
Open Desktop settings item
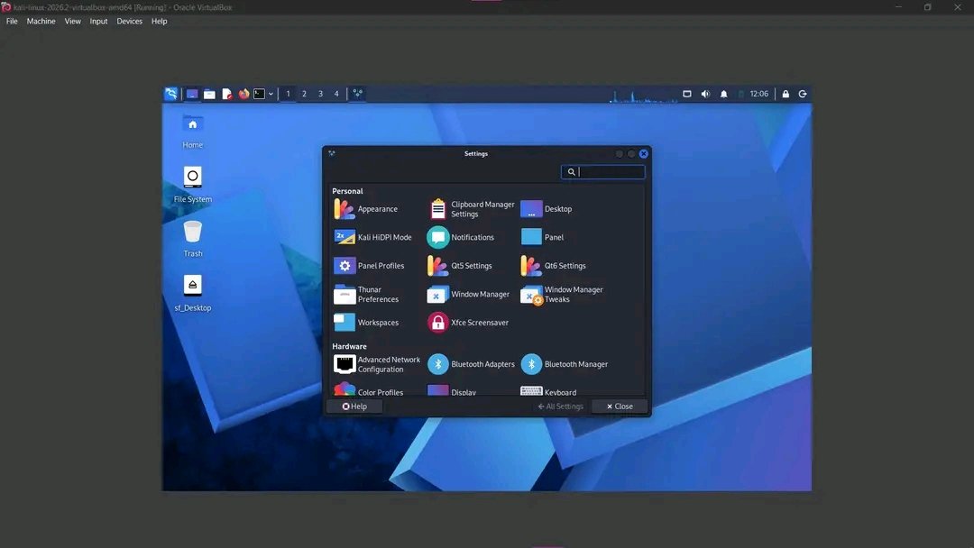[x=546, y=209]
